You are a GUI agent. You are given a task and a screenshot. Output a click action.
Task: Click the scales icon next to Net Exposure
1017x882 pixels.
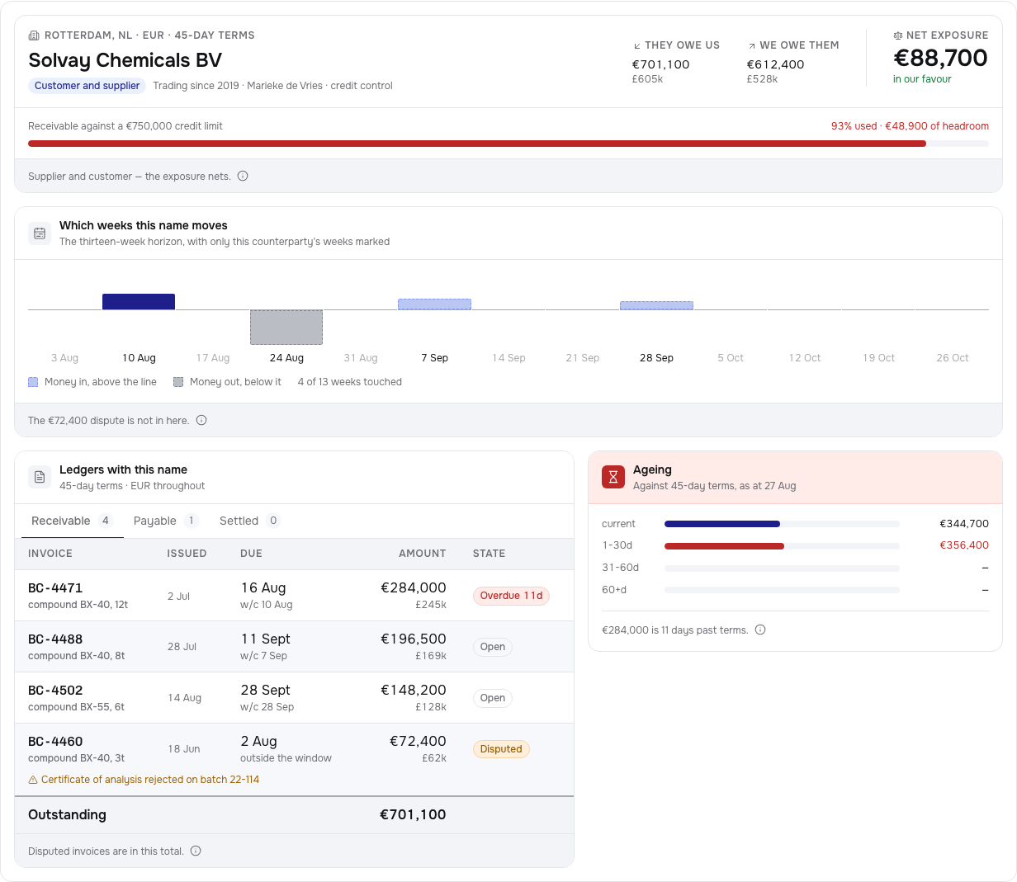(x=898, y=35)
